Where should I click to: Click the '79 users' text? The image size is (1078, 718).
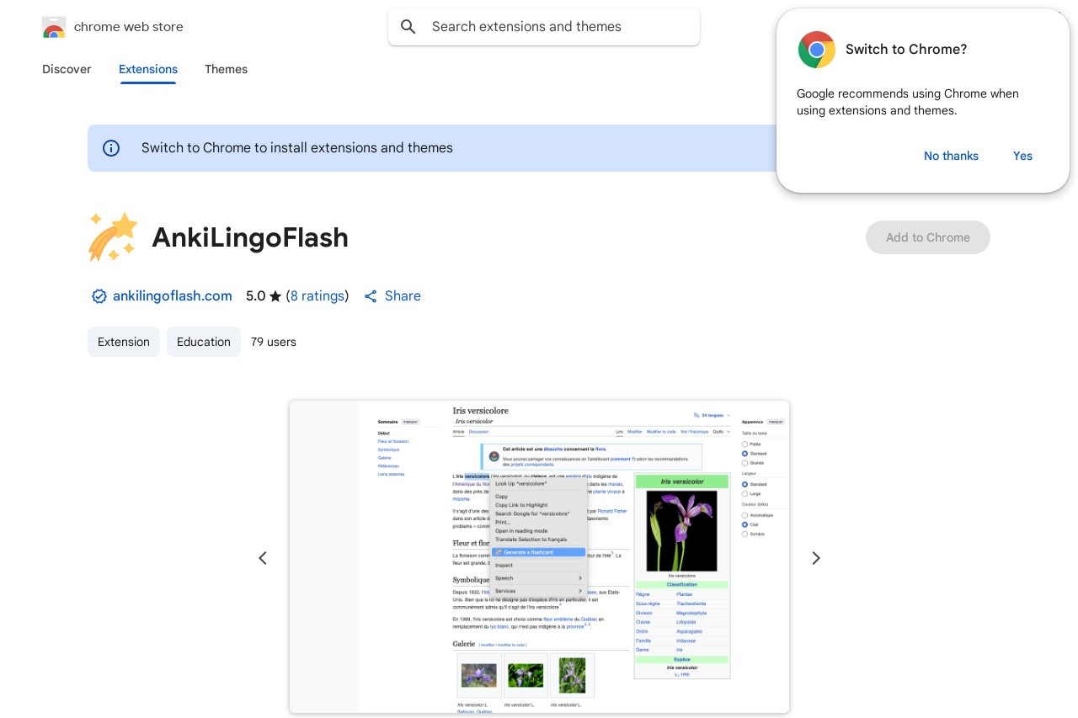[x=274, y=342]
